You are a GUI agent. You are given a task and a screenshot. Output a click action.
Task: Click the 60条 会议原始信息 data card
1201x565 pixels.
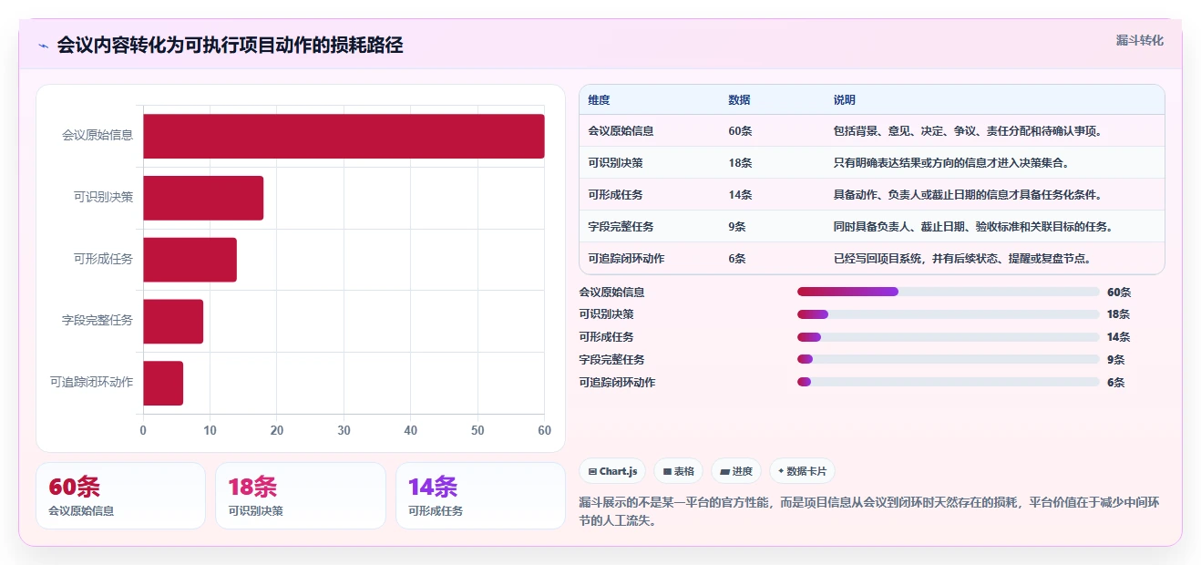120,496
